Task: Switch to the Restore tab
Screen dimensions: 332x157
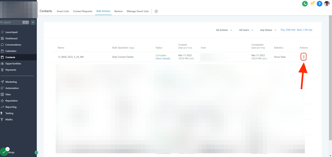Action: coord(118,11)
